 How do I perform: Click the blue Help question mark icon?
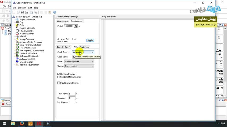tap(55, 12)
